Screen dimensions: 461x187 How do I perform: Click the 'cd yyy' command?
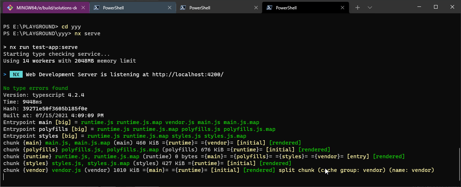pyautogui.click(x=71, y=27)
